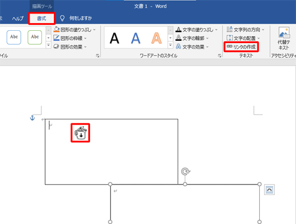Click the 文字の輪郭 icon

(x=178, y=38)
